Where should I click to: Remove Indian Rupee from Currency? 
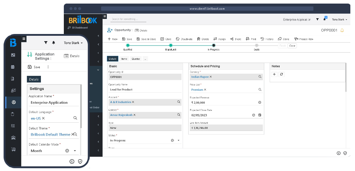pos(210,77)
